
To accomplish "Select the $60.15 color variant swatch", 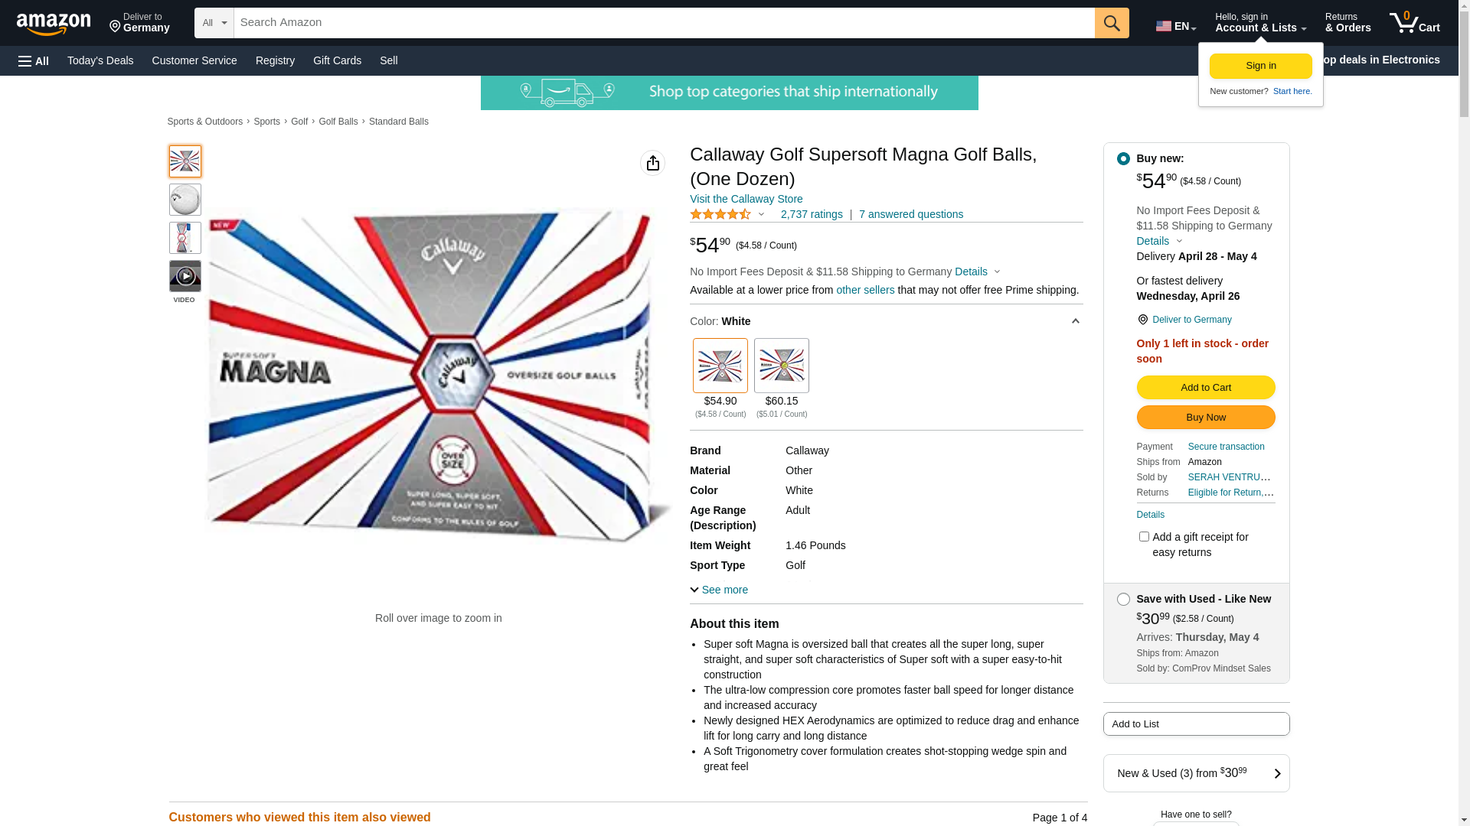I will [x=781, y=366].
